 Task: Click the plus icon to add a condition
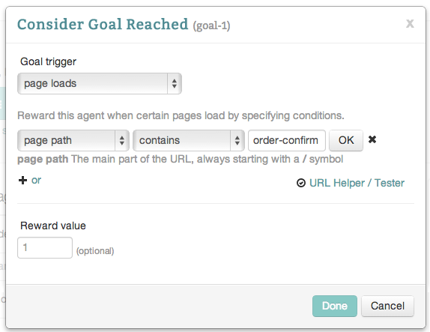point(22,181)
